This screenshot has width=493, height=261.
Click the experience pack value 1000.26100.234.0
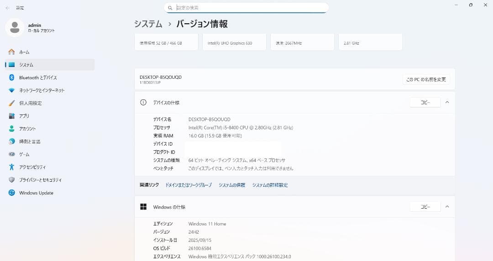click(x=240, y=256)
